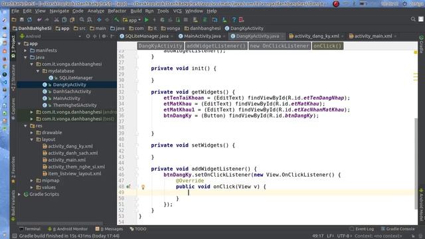This screenshot has height=239, width=425.
Task: Expand the Gradle Scripts node
Action: point(19,195)
